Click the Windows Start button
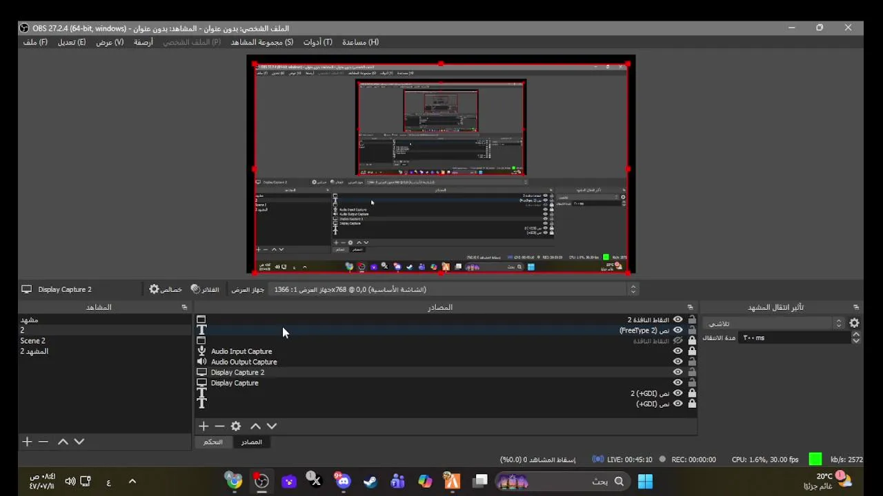The image size is (883, 496). point(645,481)
